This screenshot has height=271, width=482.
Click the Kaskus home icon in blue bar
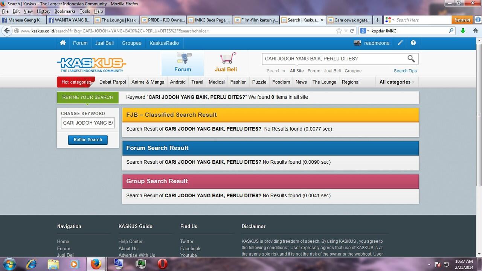(63, 43)
